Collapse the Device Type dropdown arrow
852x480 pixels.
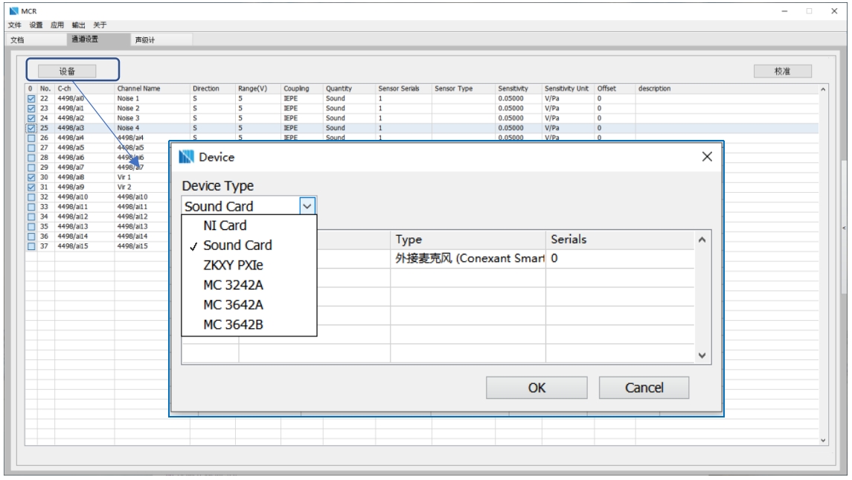(x=308, y=206)
